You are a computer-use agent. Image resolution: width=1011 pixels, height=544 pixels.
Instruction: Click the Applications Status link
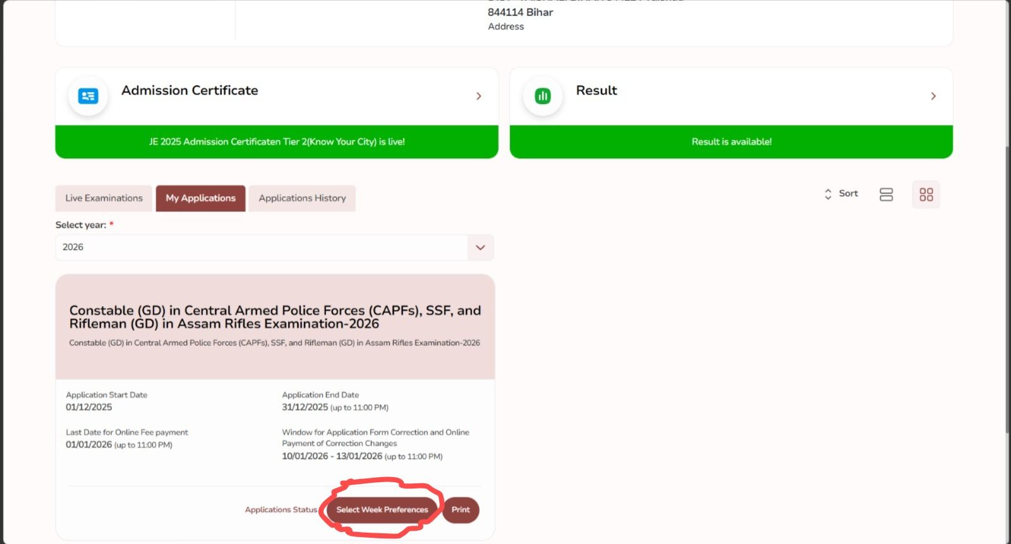click(281, 510)
